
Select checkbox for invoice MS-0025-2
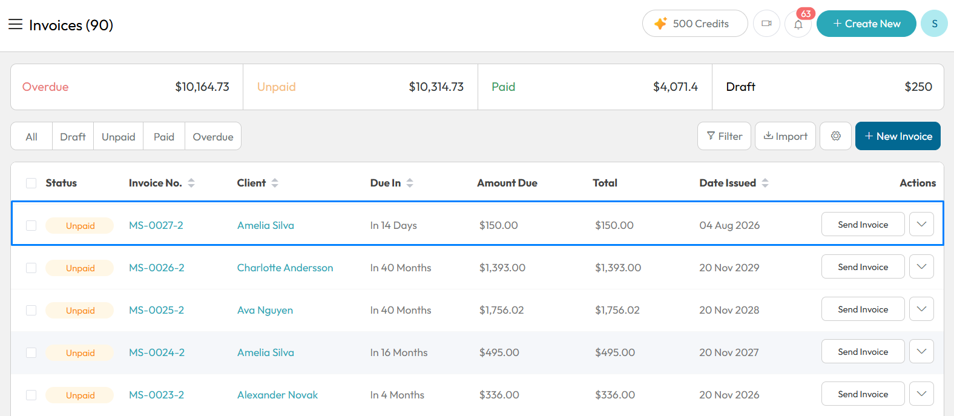pyautogui.click(x=31, y=310)
